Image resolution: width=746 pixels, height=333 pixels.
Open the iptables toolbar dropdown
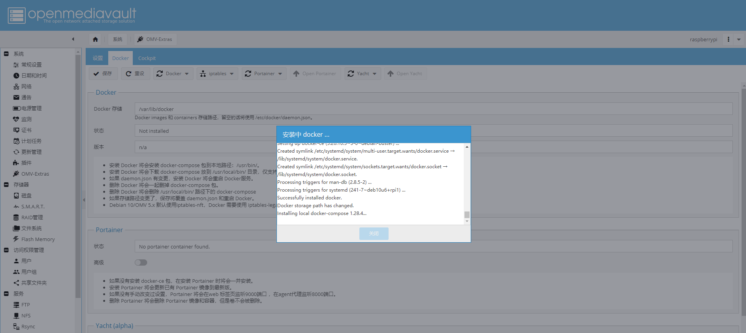[x=217, y=74]
